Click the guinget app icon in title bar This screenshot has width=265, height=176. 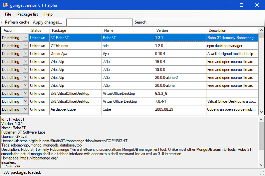tap(5, 5)
